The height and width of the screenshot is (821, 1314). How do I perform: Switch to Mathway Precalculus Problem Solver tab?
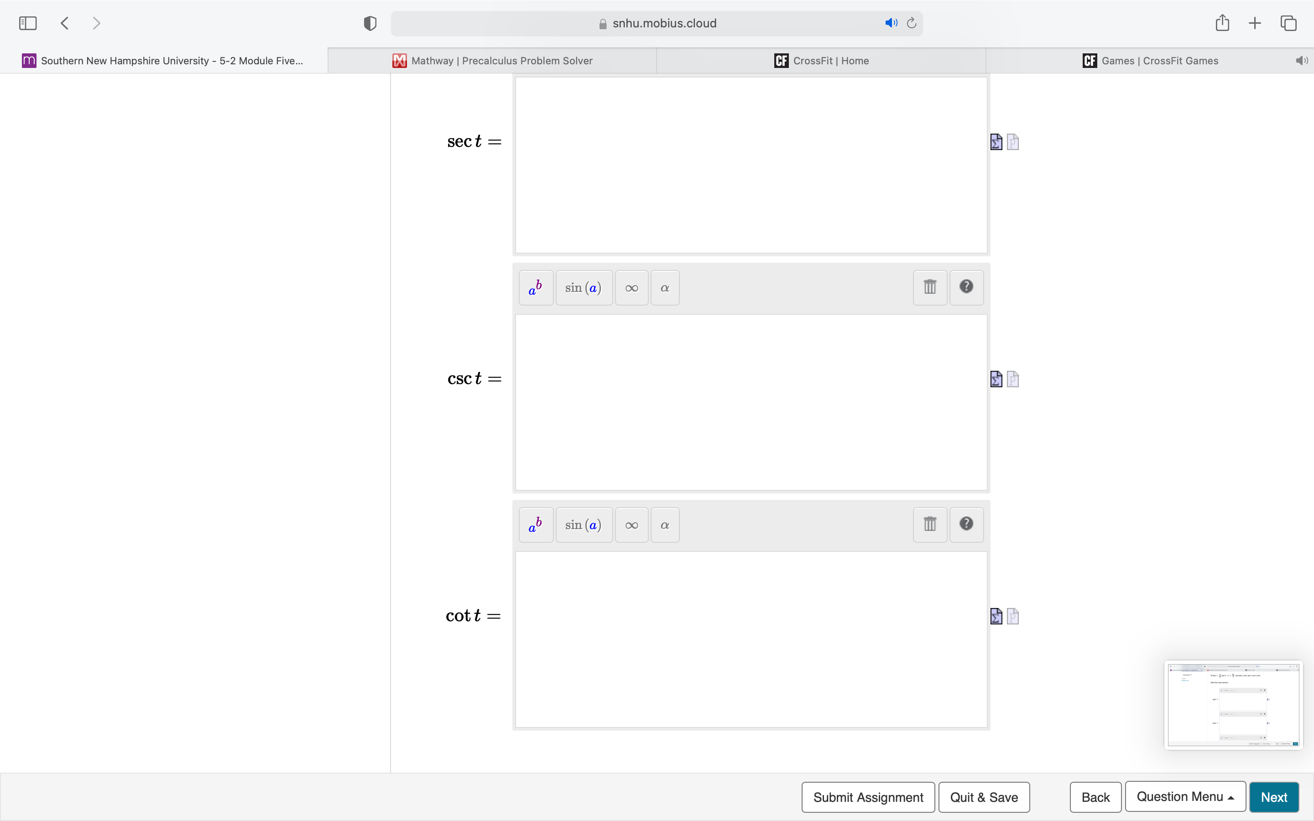tap(492, 61)
